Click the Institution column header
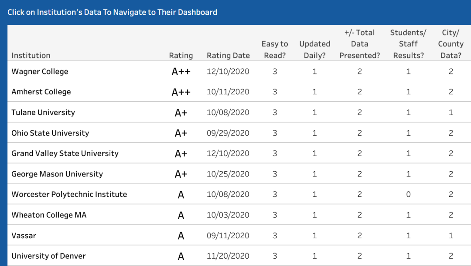This screenshot has width=471, height=266. [x=31, y=56]
